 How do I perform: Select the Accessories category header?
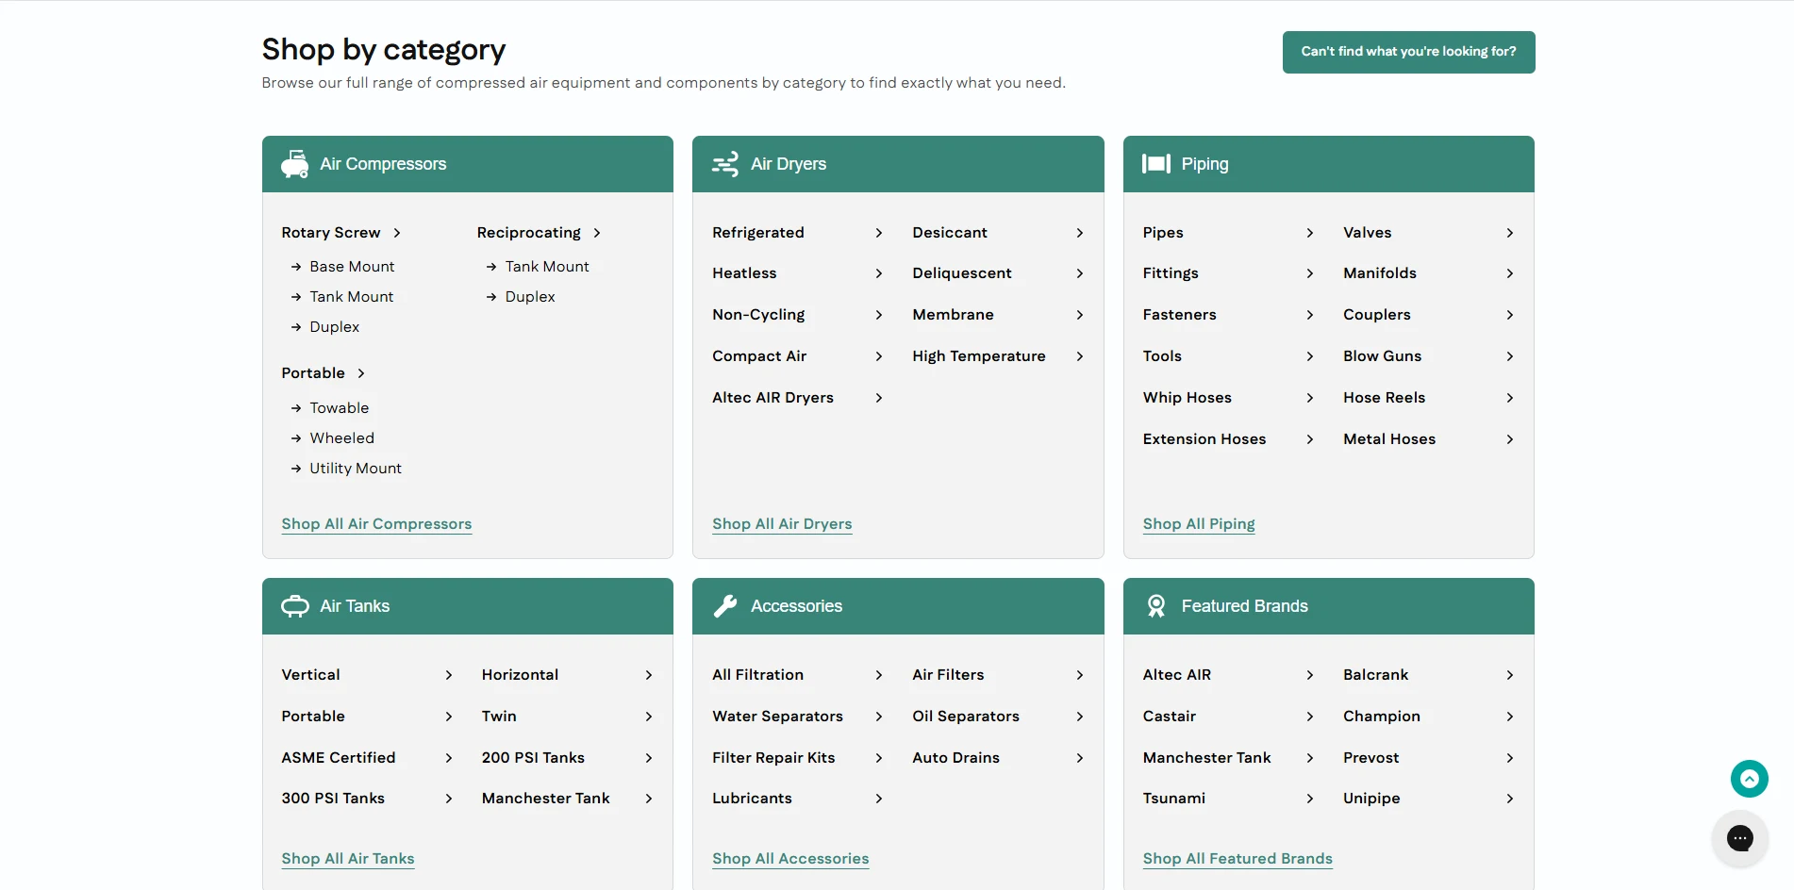[898, 606]
